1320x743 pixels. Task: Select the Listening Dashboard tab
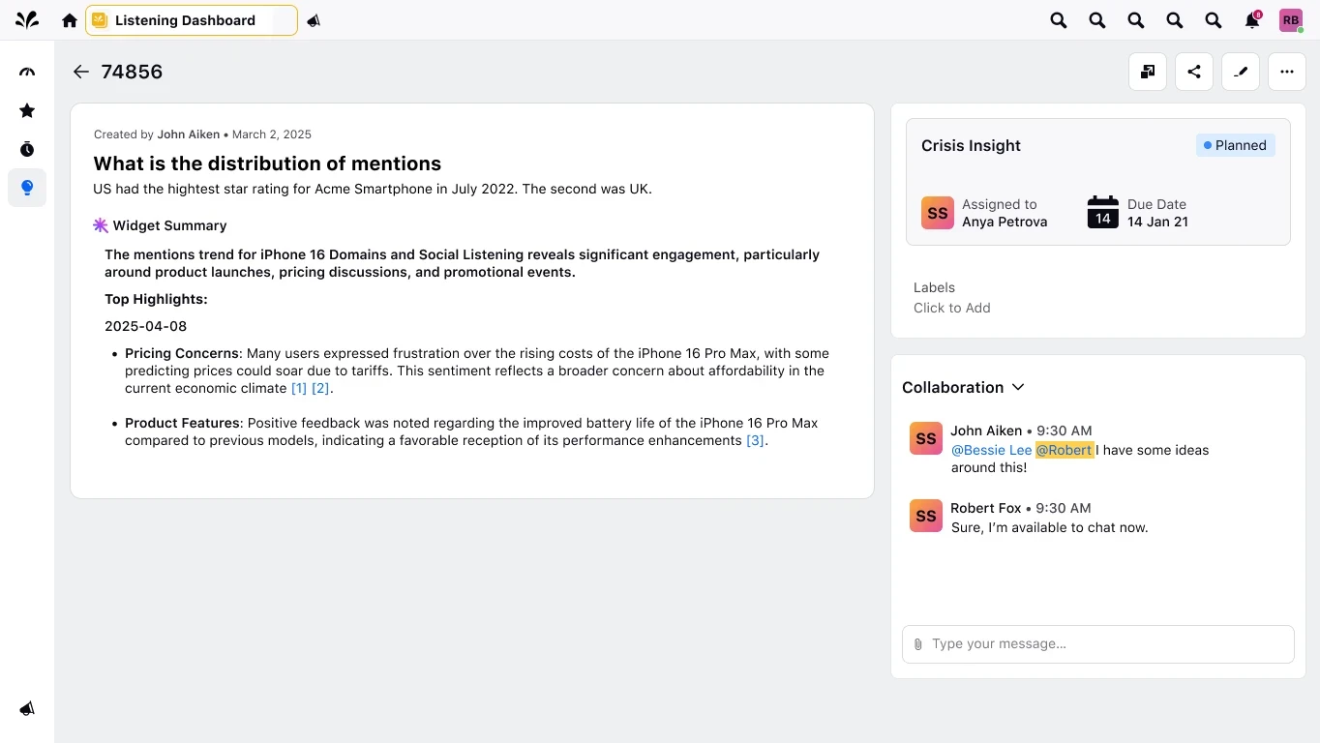tap(192, 20)
